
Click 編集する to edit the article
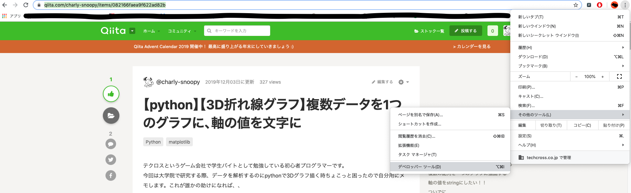(x=382, y=82)
